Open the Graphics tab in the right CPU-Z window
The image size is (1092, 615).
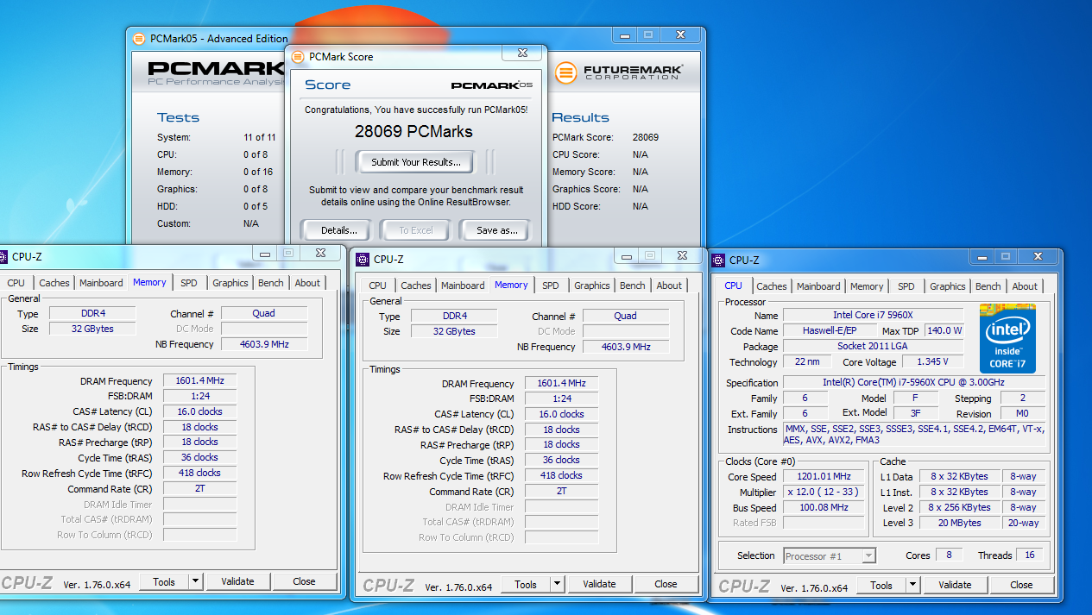(x=947, y=286)
